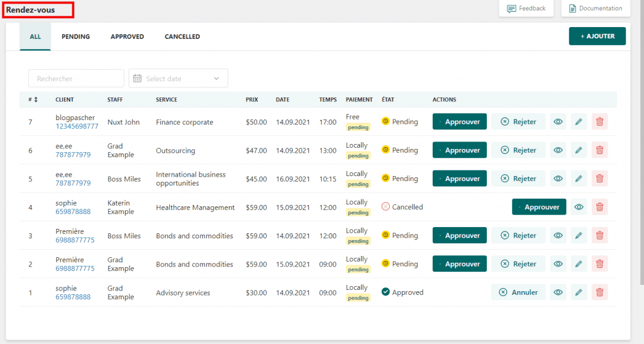
Task: Switch to the Pending tab
Action: pyautogui.click(x=75, y=36)
